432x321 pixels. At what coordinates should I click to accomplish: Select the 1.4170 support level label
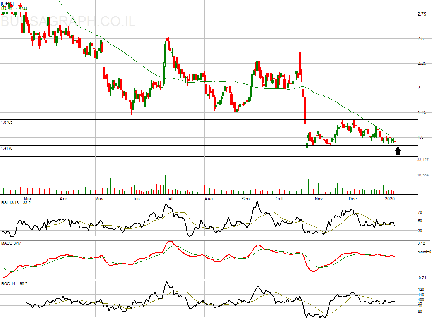[7, 148]
